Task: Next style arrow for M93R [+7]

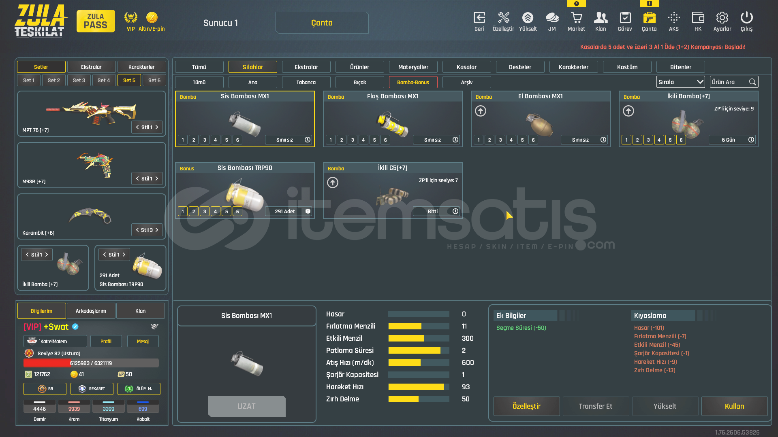Action: (x=157, y=178)
